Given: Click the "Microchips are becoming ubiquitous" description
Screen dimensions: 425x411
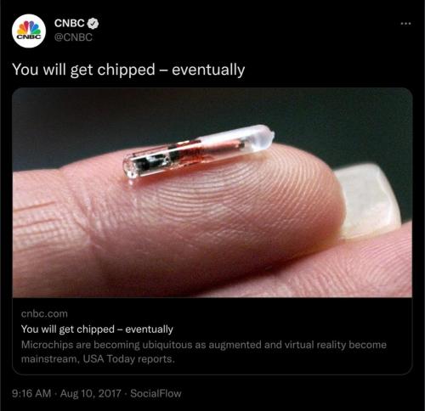Looking at the screenshot, I should point(204,352).
